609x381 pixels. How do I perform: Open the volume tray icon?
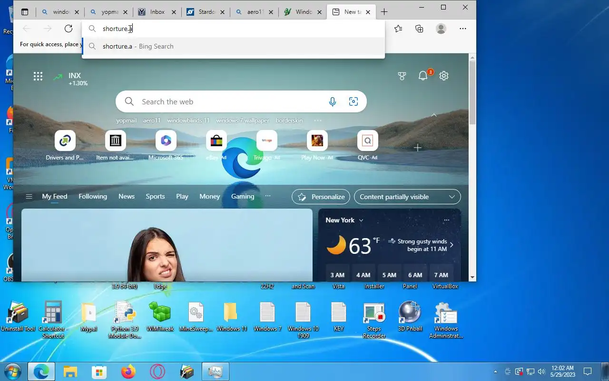coord(541,371)
